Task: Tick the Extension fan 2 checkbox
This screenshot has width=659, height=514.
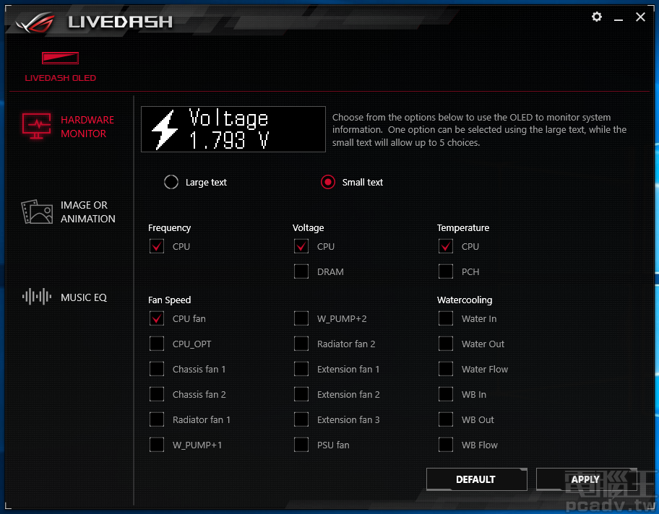Action: [301, 394]
